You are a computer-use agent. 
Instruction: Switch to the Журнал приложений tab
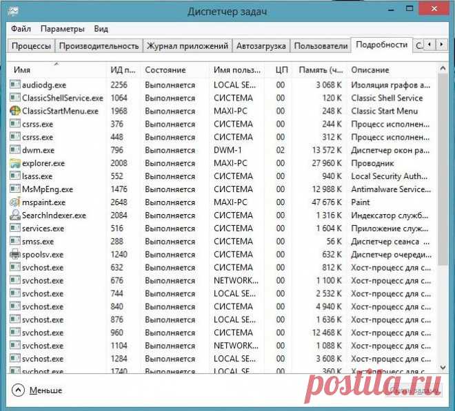click(188, 46)
